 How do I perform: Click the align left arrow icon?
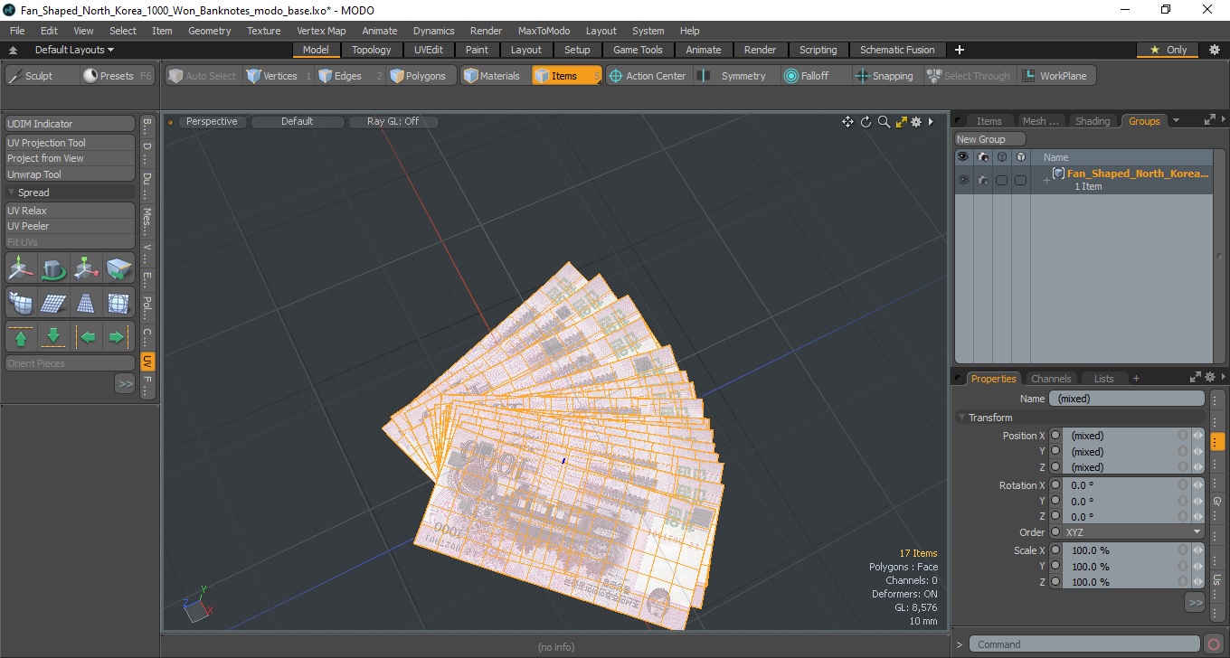pyautogui.click(x=86, y=337)
